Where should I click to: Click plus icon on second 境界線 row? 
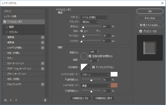(x=43, y=42)
